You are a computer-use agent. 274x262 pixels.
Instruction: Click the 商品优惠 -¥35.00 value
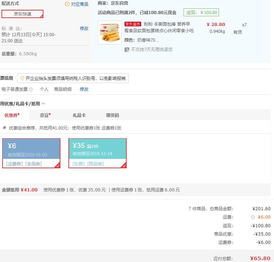(262, 234)
